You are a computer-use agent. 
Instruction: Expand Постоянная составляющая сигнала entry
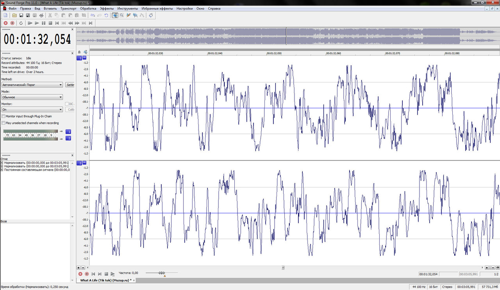pyautogui.click(x=2, y=170)
